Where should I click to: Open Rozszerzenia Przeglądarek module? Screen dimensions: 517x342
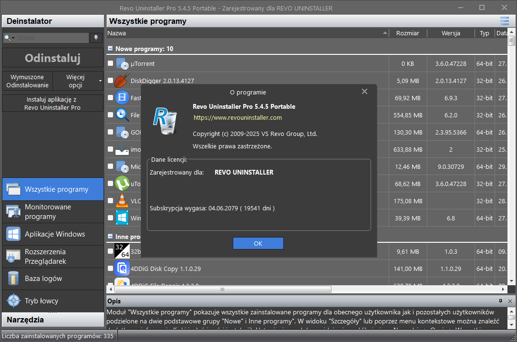pos(53,257)
